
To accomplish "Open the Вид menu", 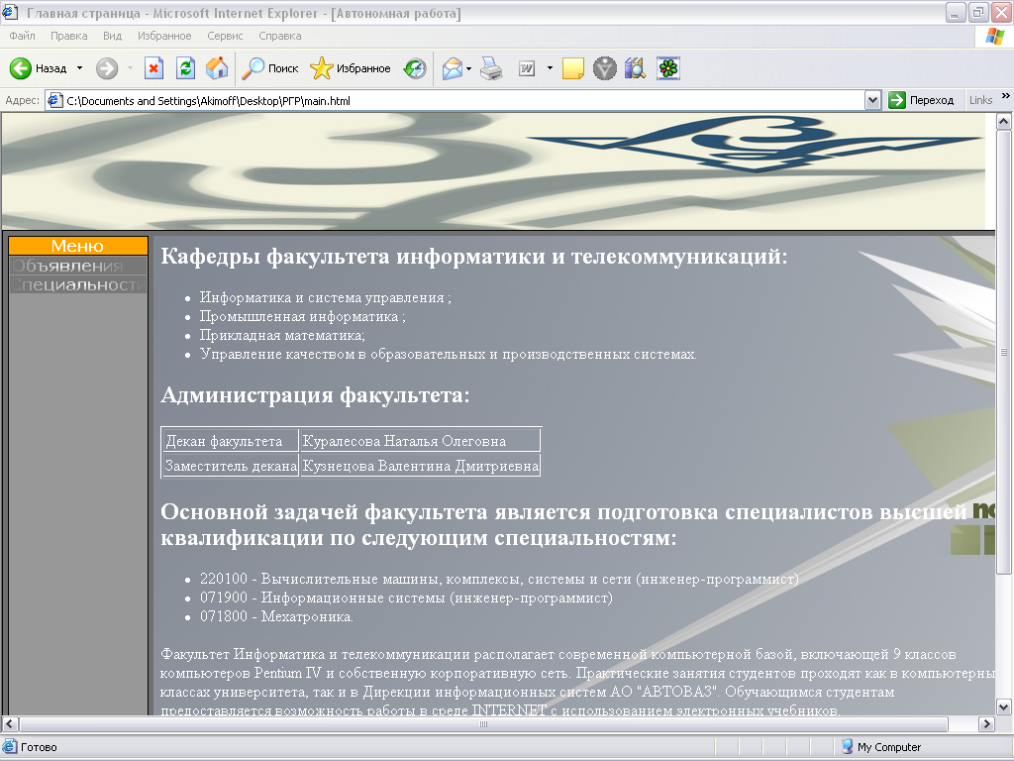I will click(113, 36).
